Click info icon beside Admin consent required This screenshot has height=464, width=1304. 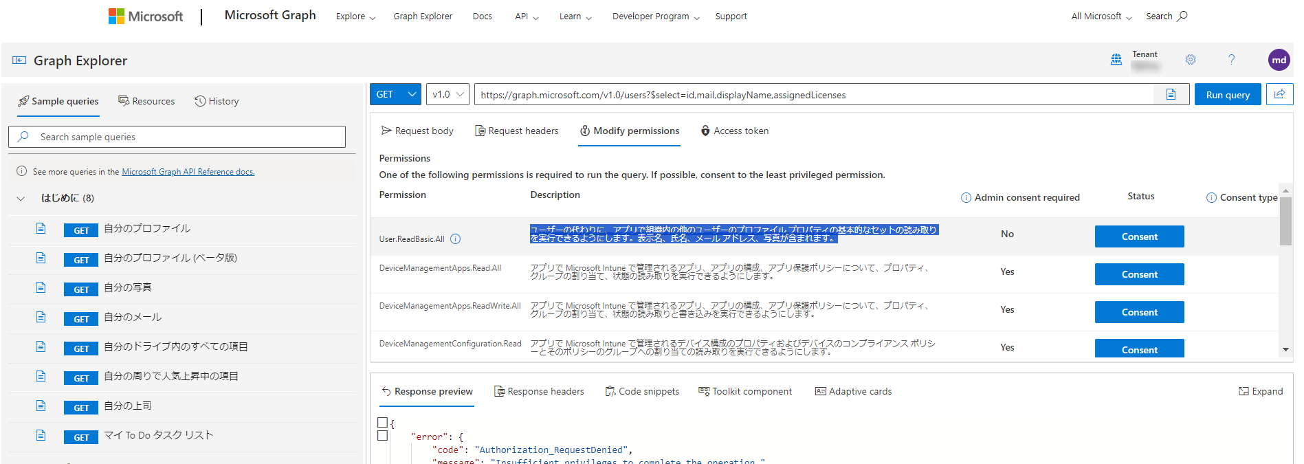[x=966, y=198]
